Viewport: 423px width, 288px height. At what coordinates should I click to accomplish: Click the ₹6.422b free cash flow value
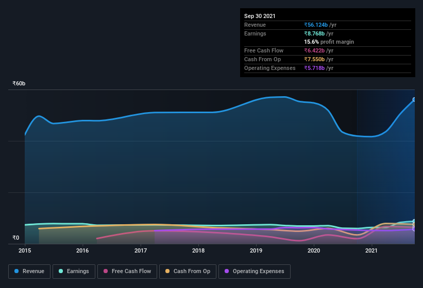pyautogui.click(x=314, y=50)
